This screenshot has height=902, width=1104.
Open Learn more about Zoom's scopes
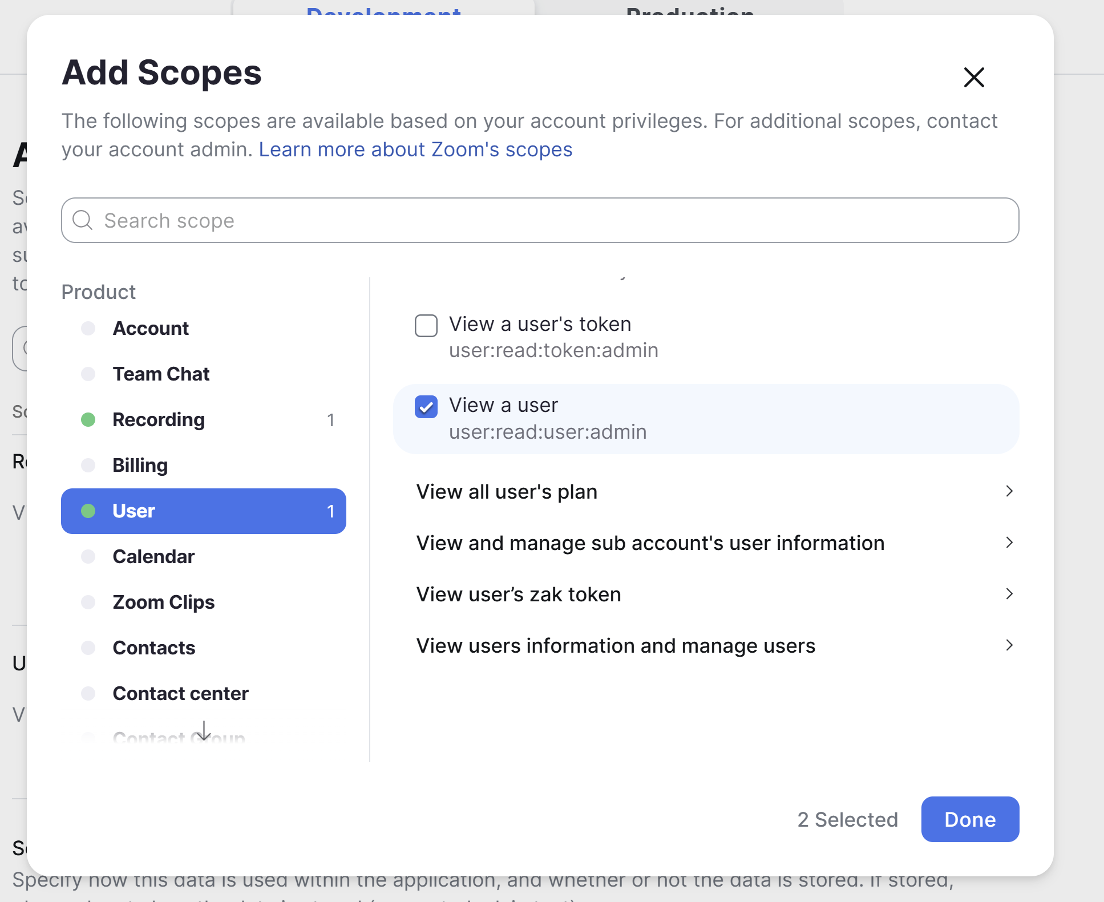tap(415, 149)
